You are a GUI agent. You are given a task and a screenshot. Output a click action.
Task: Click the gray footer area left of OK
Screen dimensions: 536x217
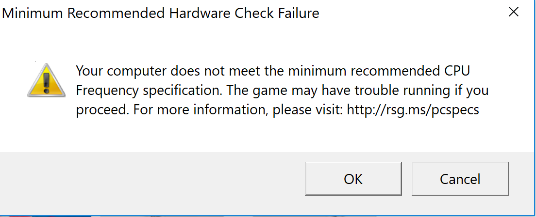(146, 178)
